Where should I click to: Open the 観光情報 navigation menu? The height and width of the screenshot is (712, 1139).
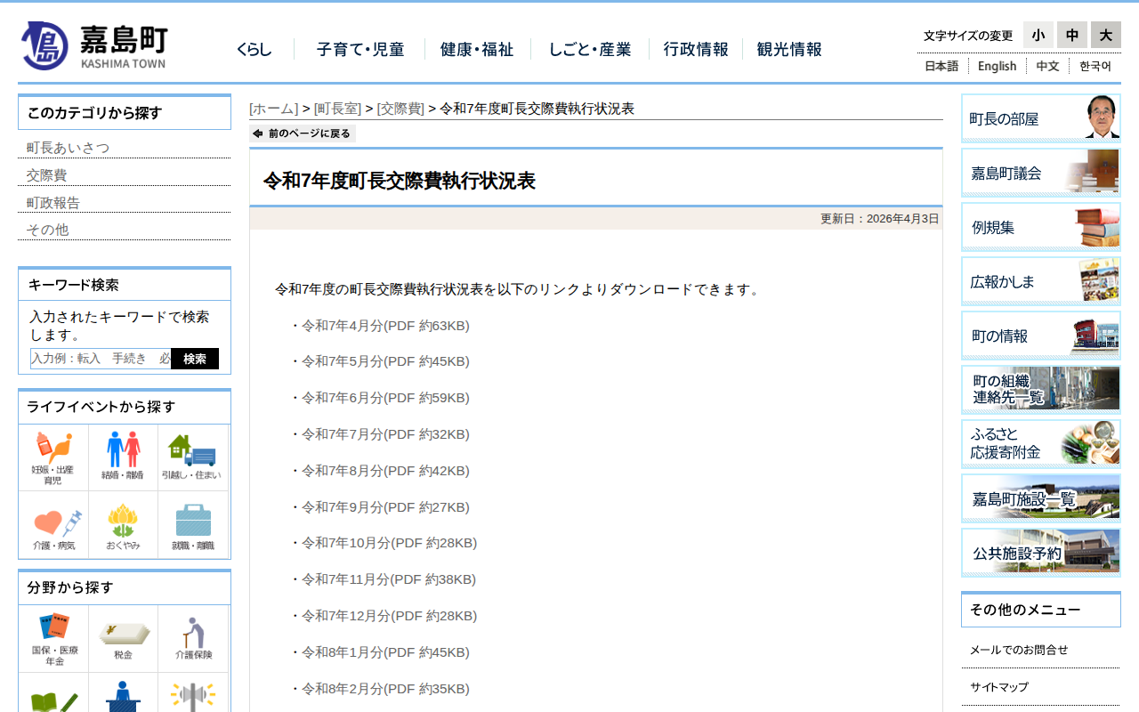[789, 50]
